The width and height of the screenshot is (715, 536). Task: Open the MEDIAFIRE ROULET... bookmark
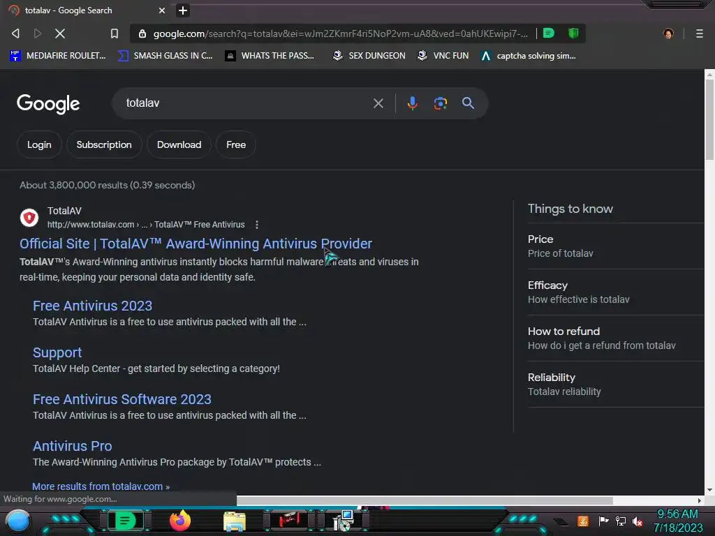58,56
